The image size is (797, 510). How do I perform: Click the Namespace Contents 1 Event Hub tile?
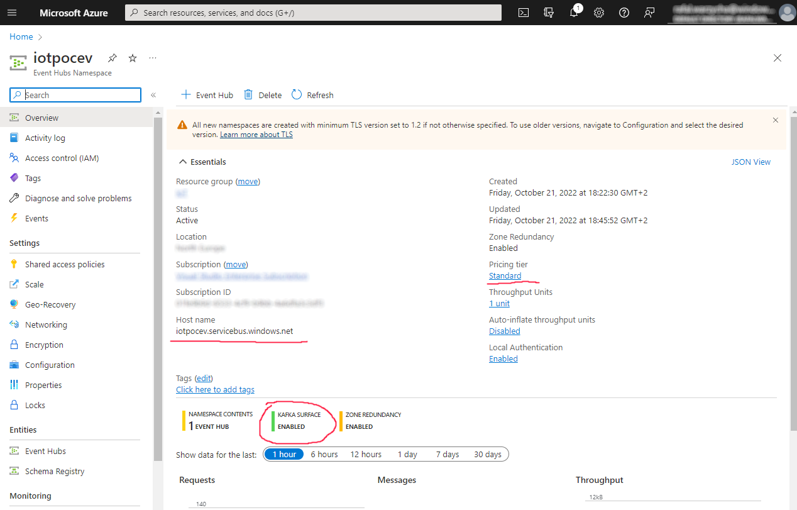click(217, 421)
